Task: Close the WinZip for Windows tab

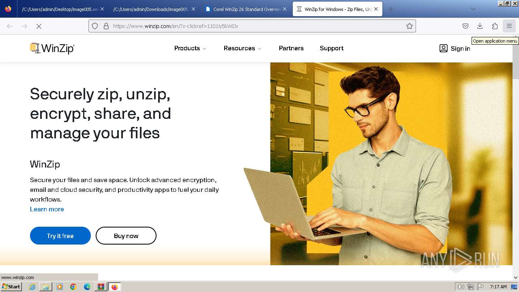Action: click(x=376, y=9)
